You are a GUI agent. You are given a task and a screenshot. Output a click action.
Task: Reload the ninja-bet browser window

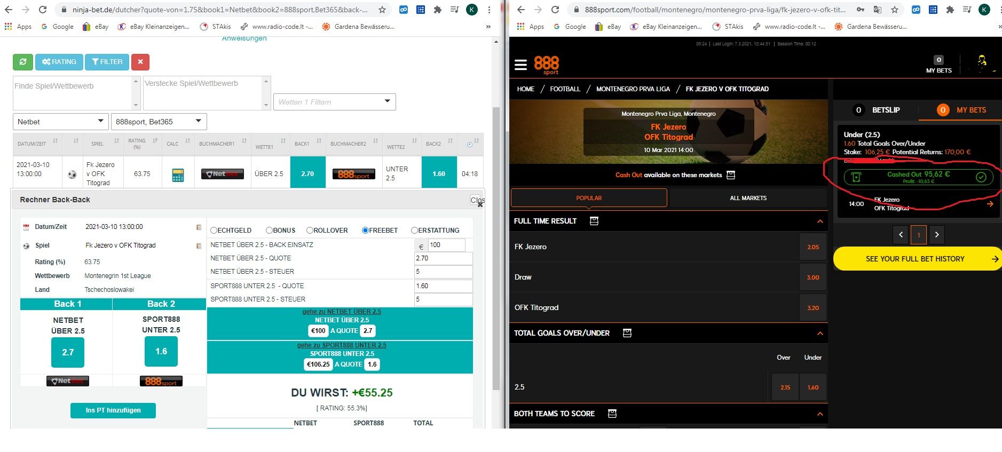[43, 10]
